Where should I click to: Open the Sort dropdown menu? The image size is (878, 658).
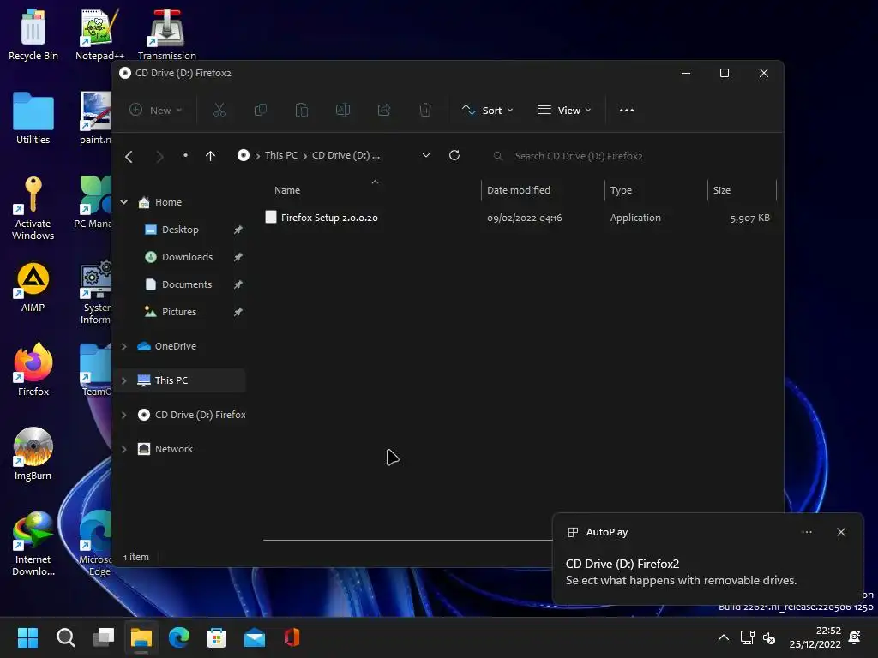(487, 111)
